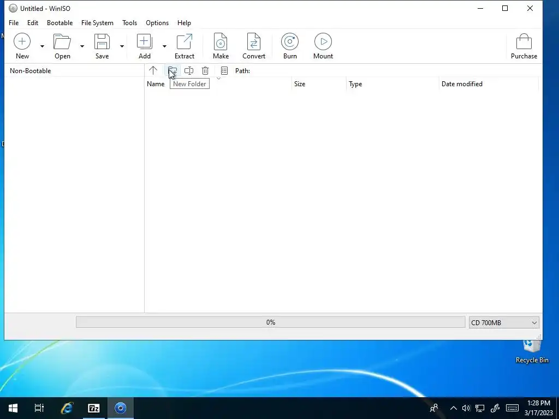Image resolution: width=559 pixels, height=419 pixels.
Task: Open the Help menu
Action: coord(184,23)
